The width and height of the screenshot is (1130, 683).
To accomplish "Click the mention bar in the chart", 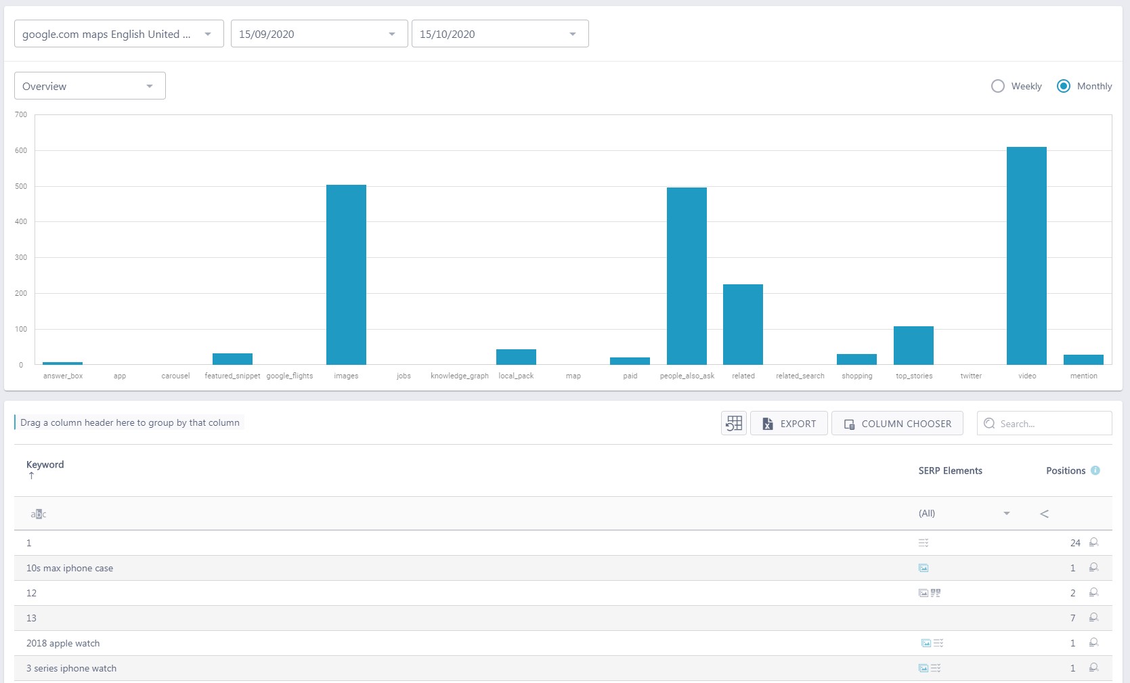I will point(1083,359).
